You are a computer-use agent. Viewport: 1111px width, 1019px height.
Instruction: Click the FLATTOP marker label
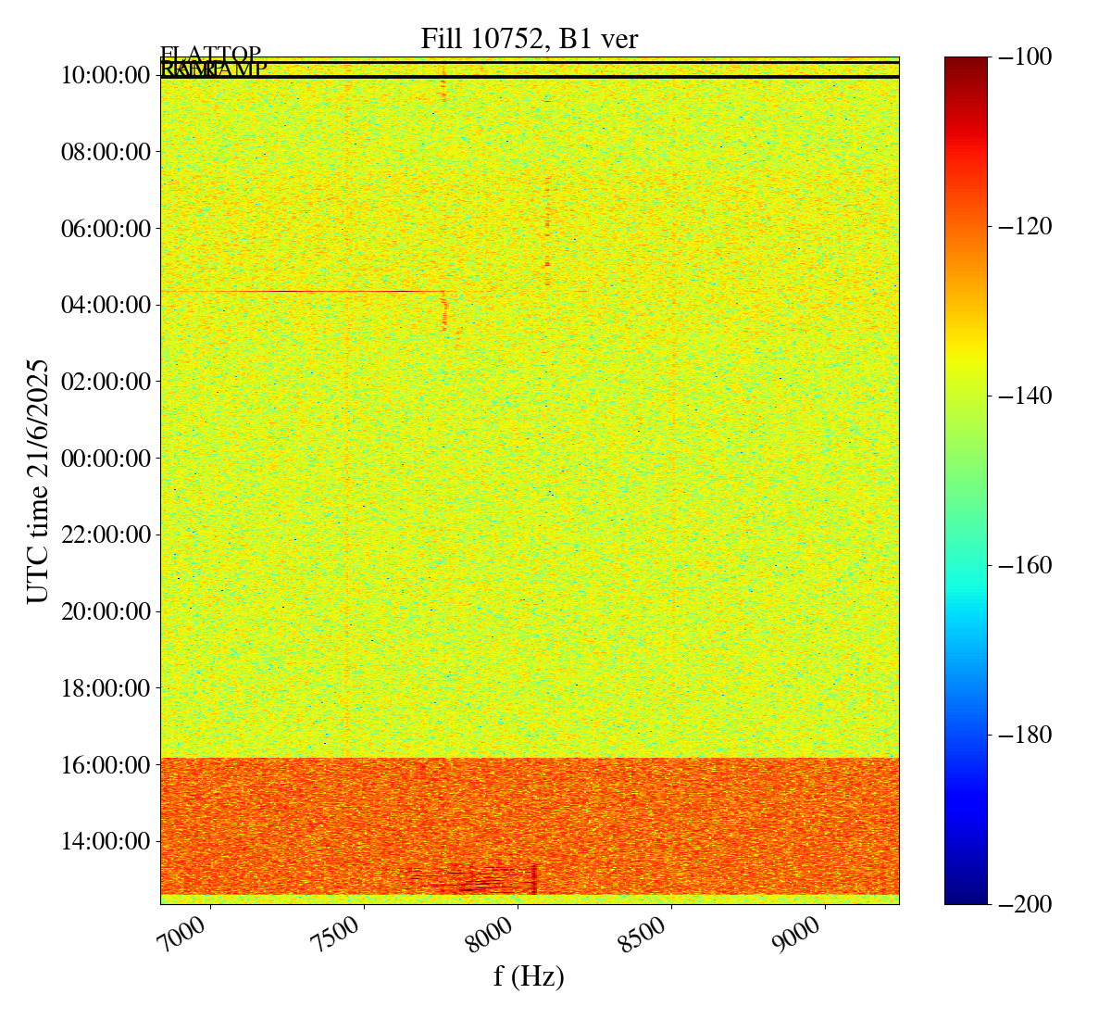coord(210,55)
